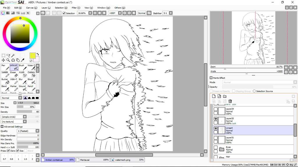Select the Pencil tool
The width and height of the screenshot is (298, 167).
click(31, 88)
